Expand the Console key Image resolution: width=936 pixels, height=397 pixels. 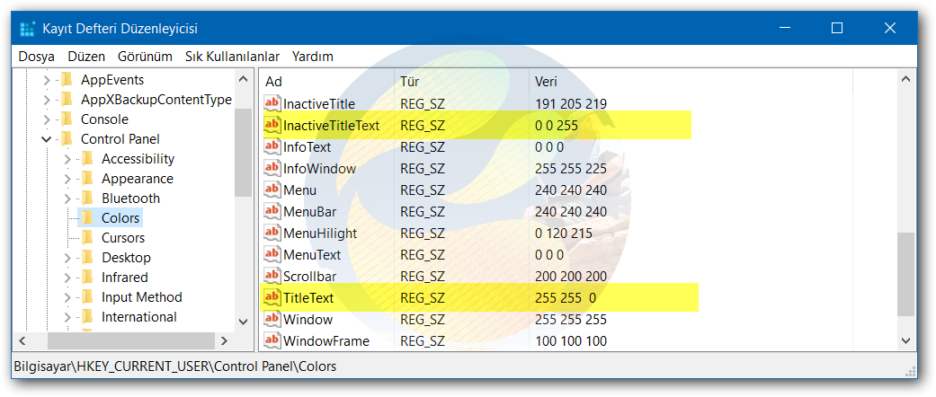(47, 119)
